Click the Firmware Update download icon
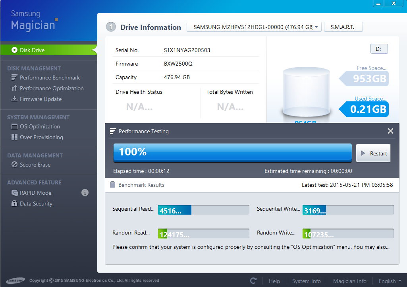 (x=14, y=99)
